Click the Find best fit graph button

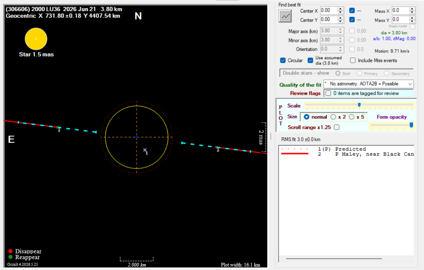285,16
